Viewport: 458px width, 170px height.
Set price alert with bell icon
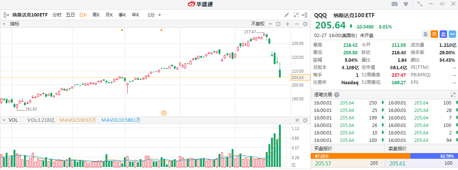(425, 34)
